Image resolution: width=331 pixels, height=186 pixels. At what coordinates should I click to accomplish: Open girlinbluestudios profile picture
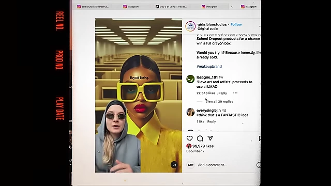coord(190,26)
